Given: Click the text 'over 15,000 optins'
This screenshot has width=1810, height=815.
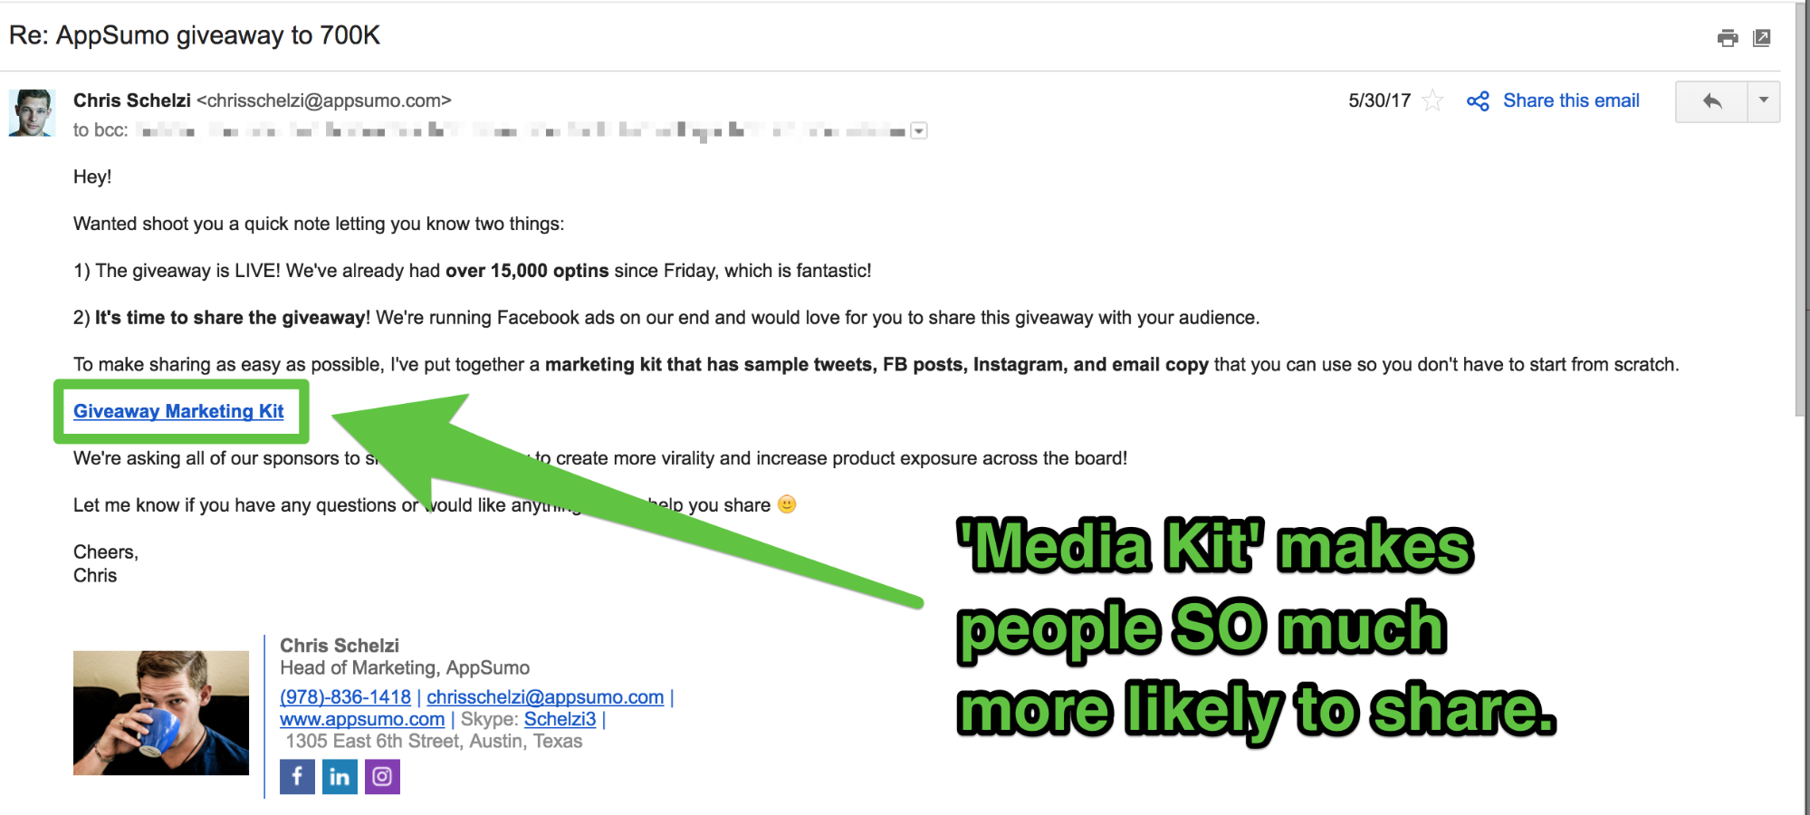Looking at the screenshot, I should (x=527, y=271).
